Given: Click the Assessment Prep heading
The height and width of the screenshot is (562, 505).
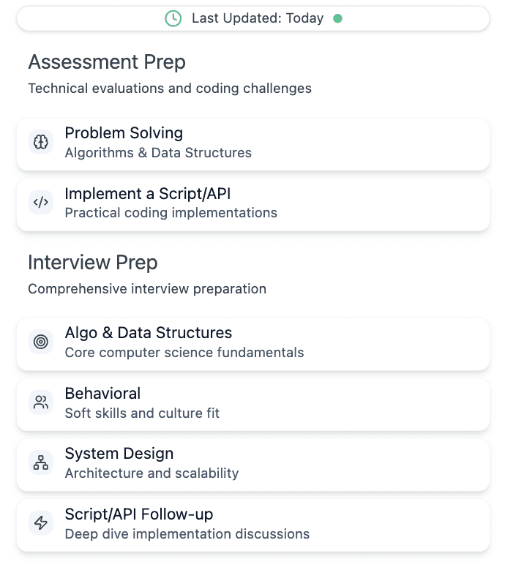Looking at the screenshot, I should click(107, 62).
